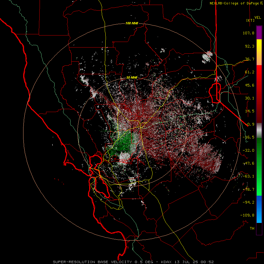The height and width of the screenshot is (264, 264).
Task: Click the -32.0 velocity scale value
Action: pyautogui.click(x=248, y=150)
